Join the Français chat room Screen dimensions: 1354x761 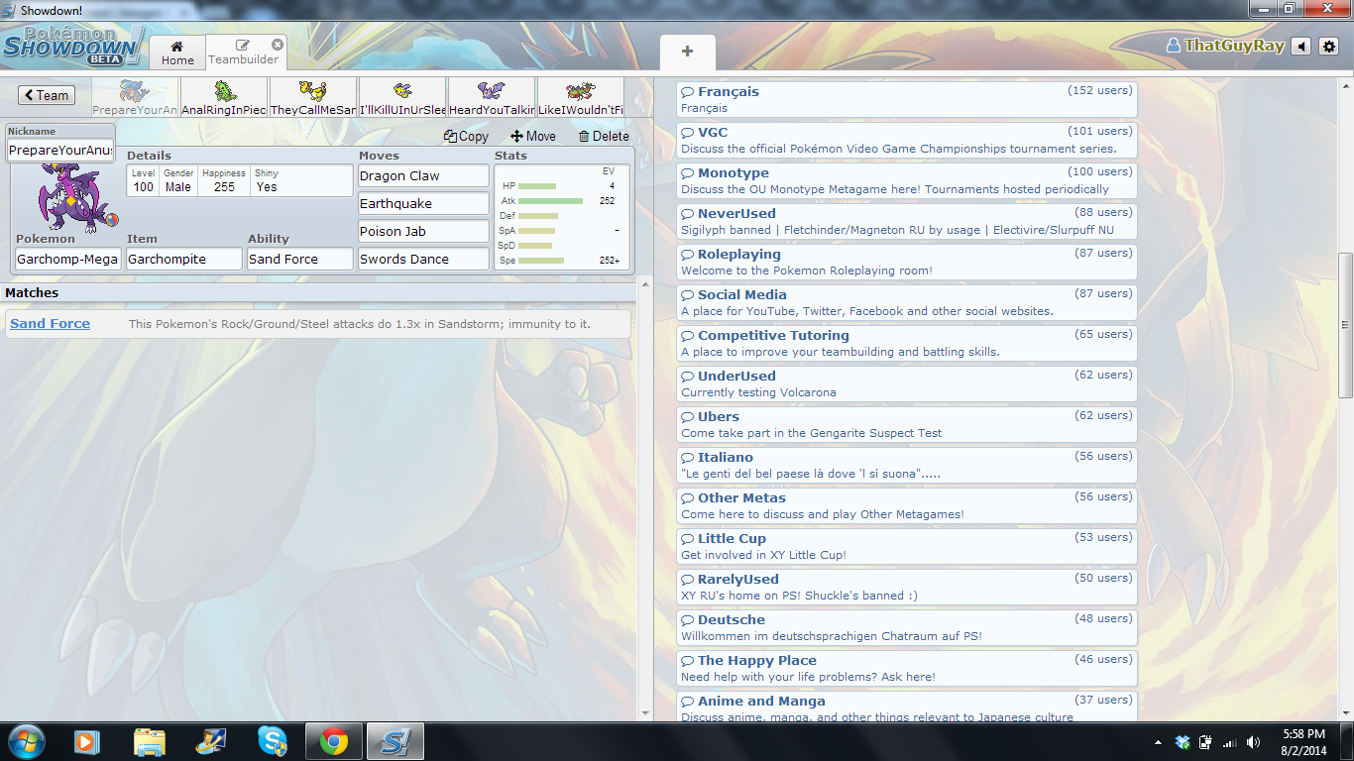(x=907, y=99)
